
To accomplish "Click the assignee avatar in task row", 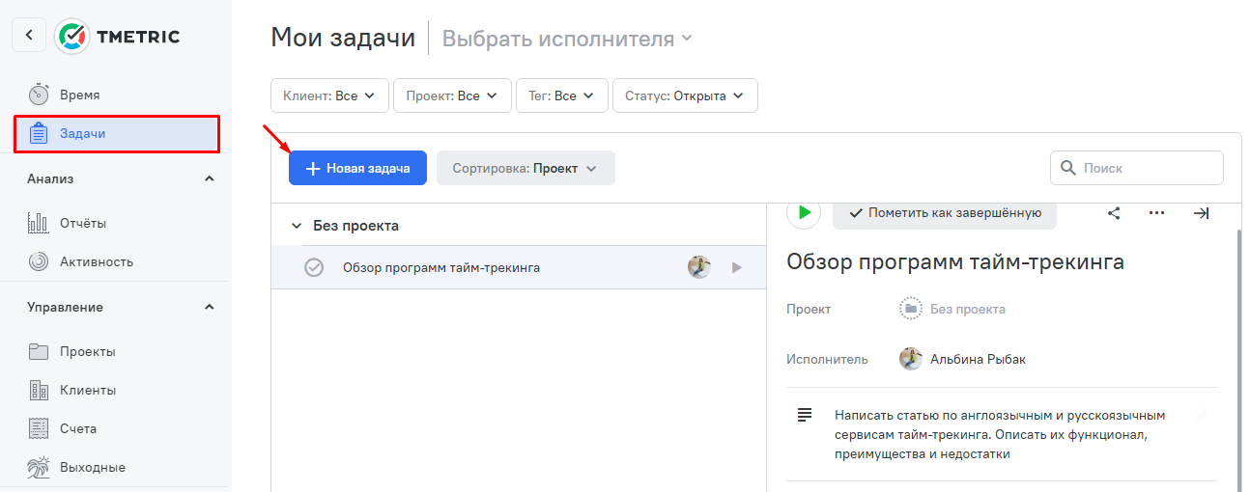I will (x=699, y=267).
